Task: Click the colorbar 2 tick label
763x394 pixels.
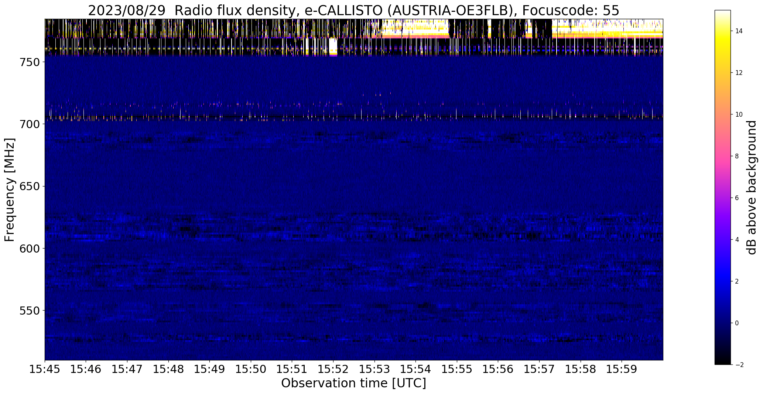Action: (737, 281)
